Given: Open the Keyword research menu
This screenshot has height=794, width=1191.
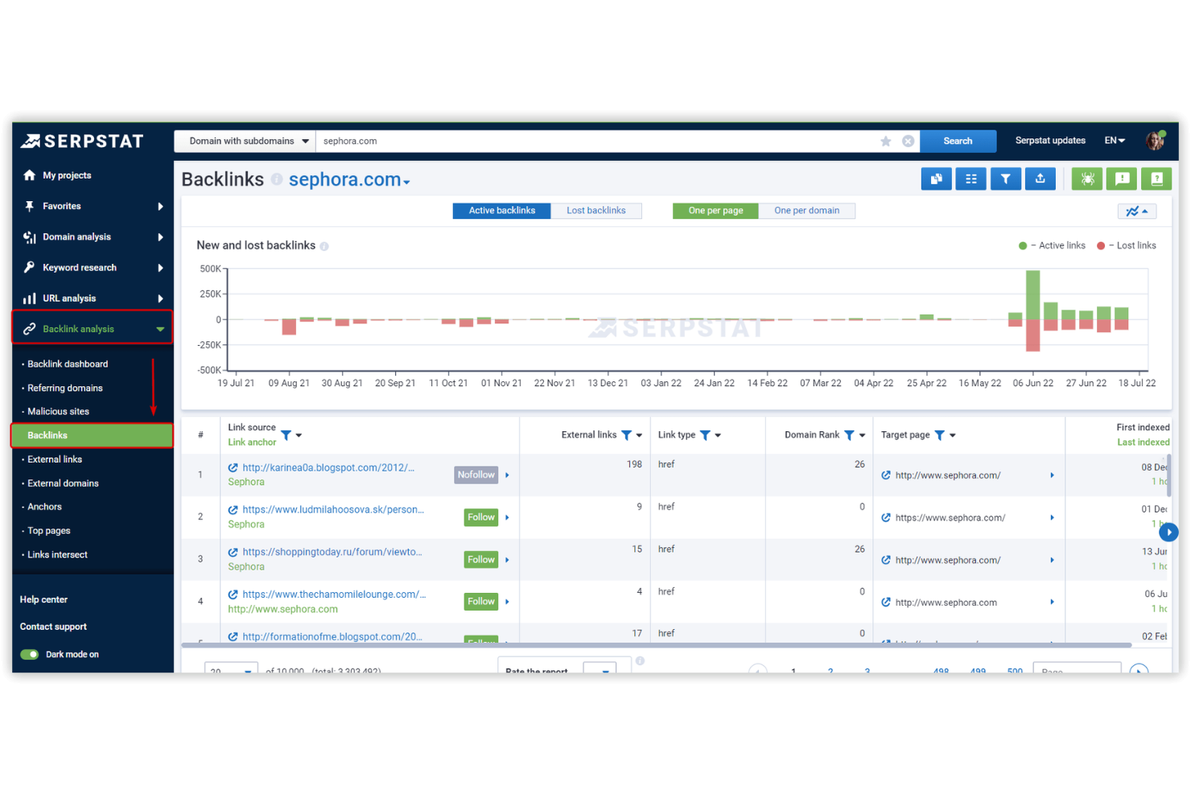Looking at the screenshot, I should point(78,267).
